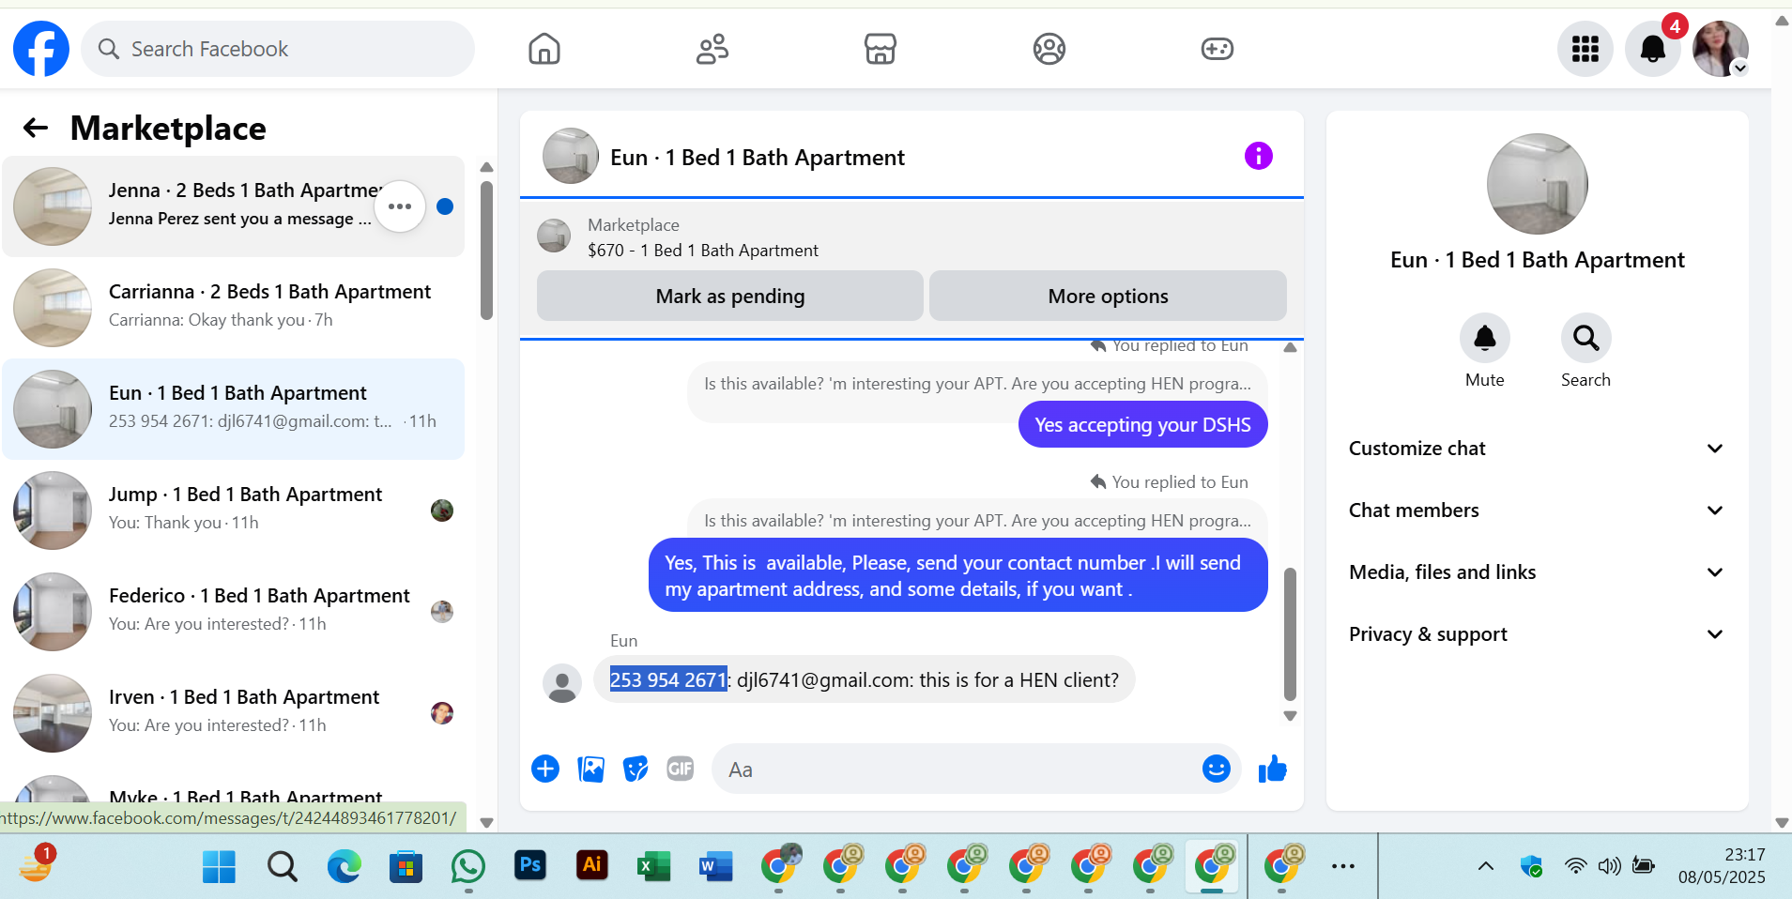Open Federico's 1 Bed 1 Bath conversation
Image resolution: width=1792 pixels, height=899 pixels.
click(x=233, y=612)
